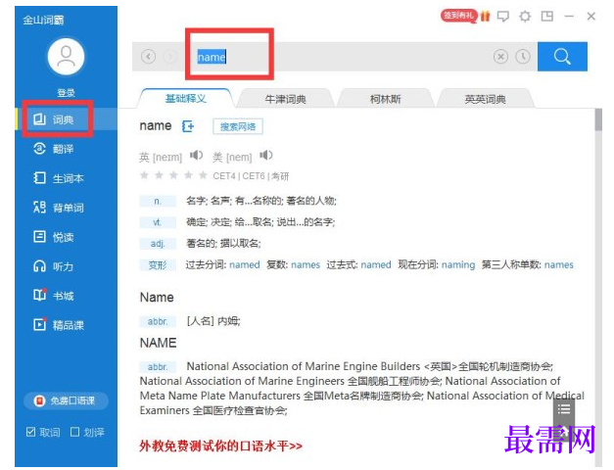Image resolution: width=614 pixels, height=470 pixels.
Task: Click the past tense link named after 过去式
Action: coord(376,264)
